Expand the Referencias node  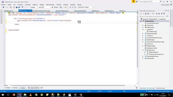click(x=143, y=27)
